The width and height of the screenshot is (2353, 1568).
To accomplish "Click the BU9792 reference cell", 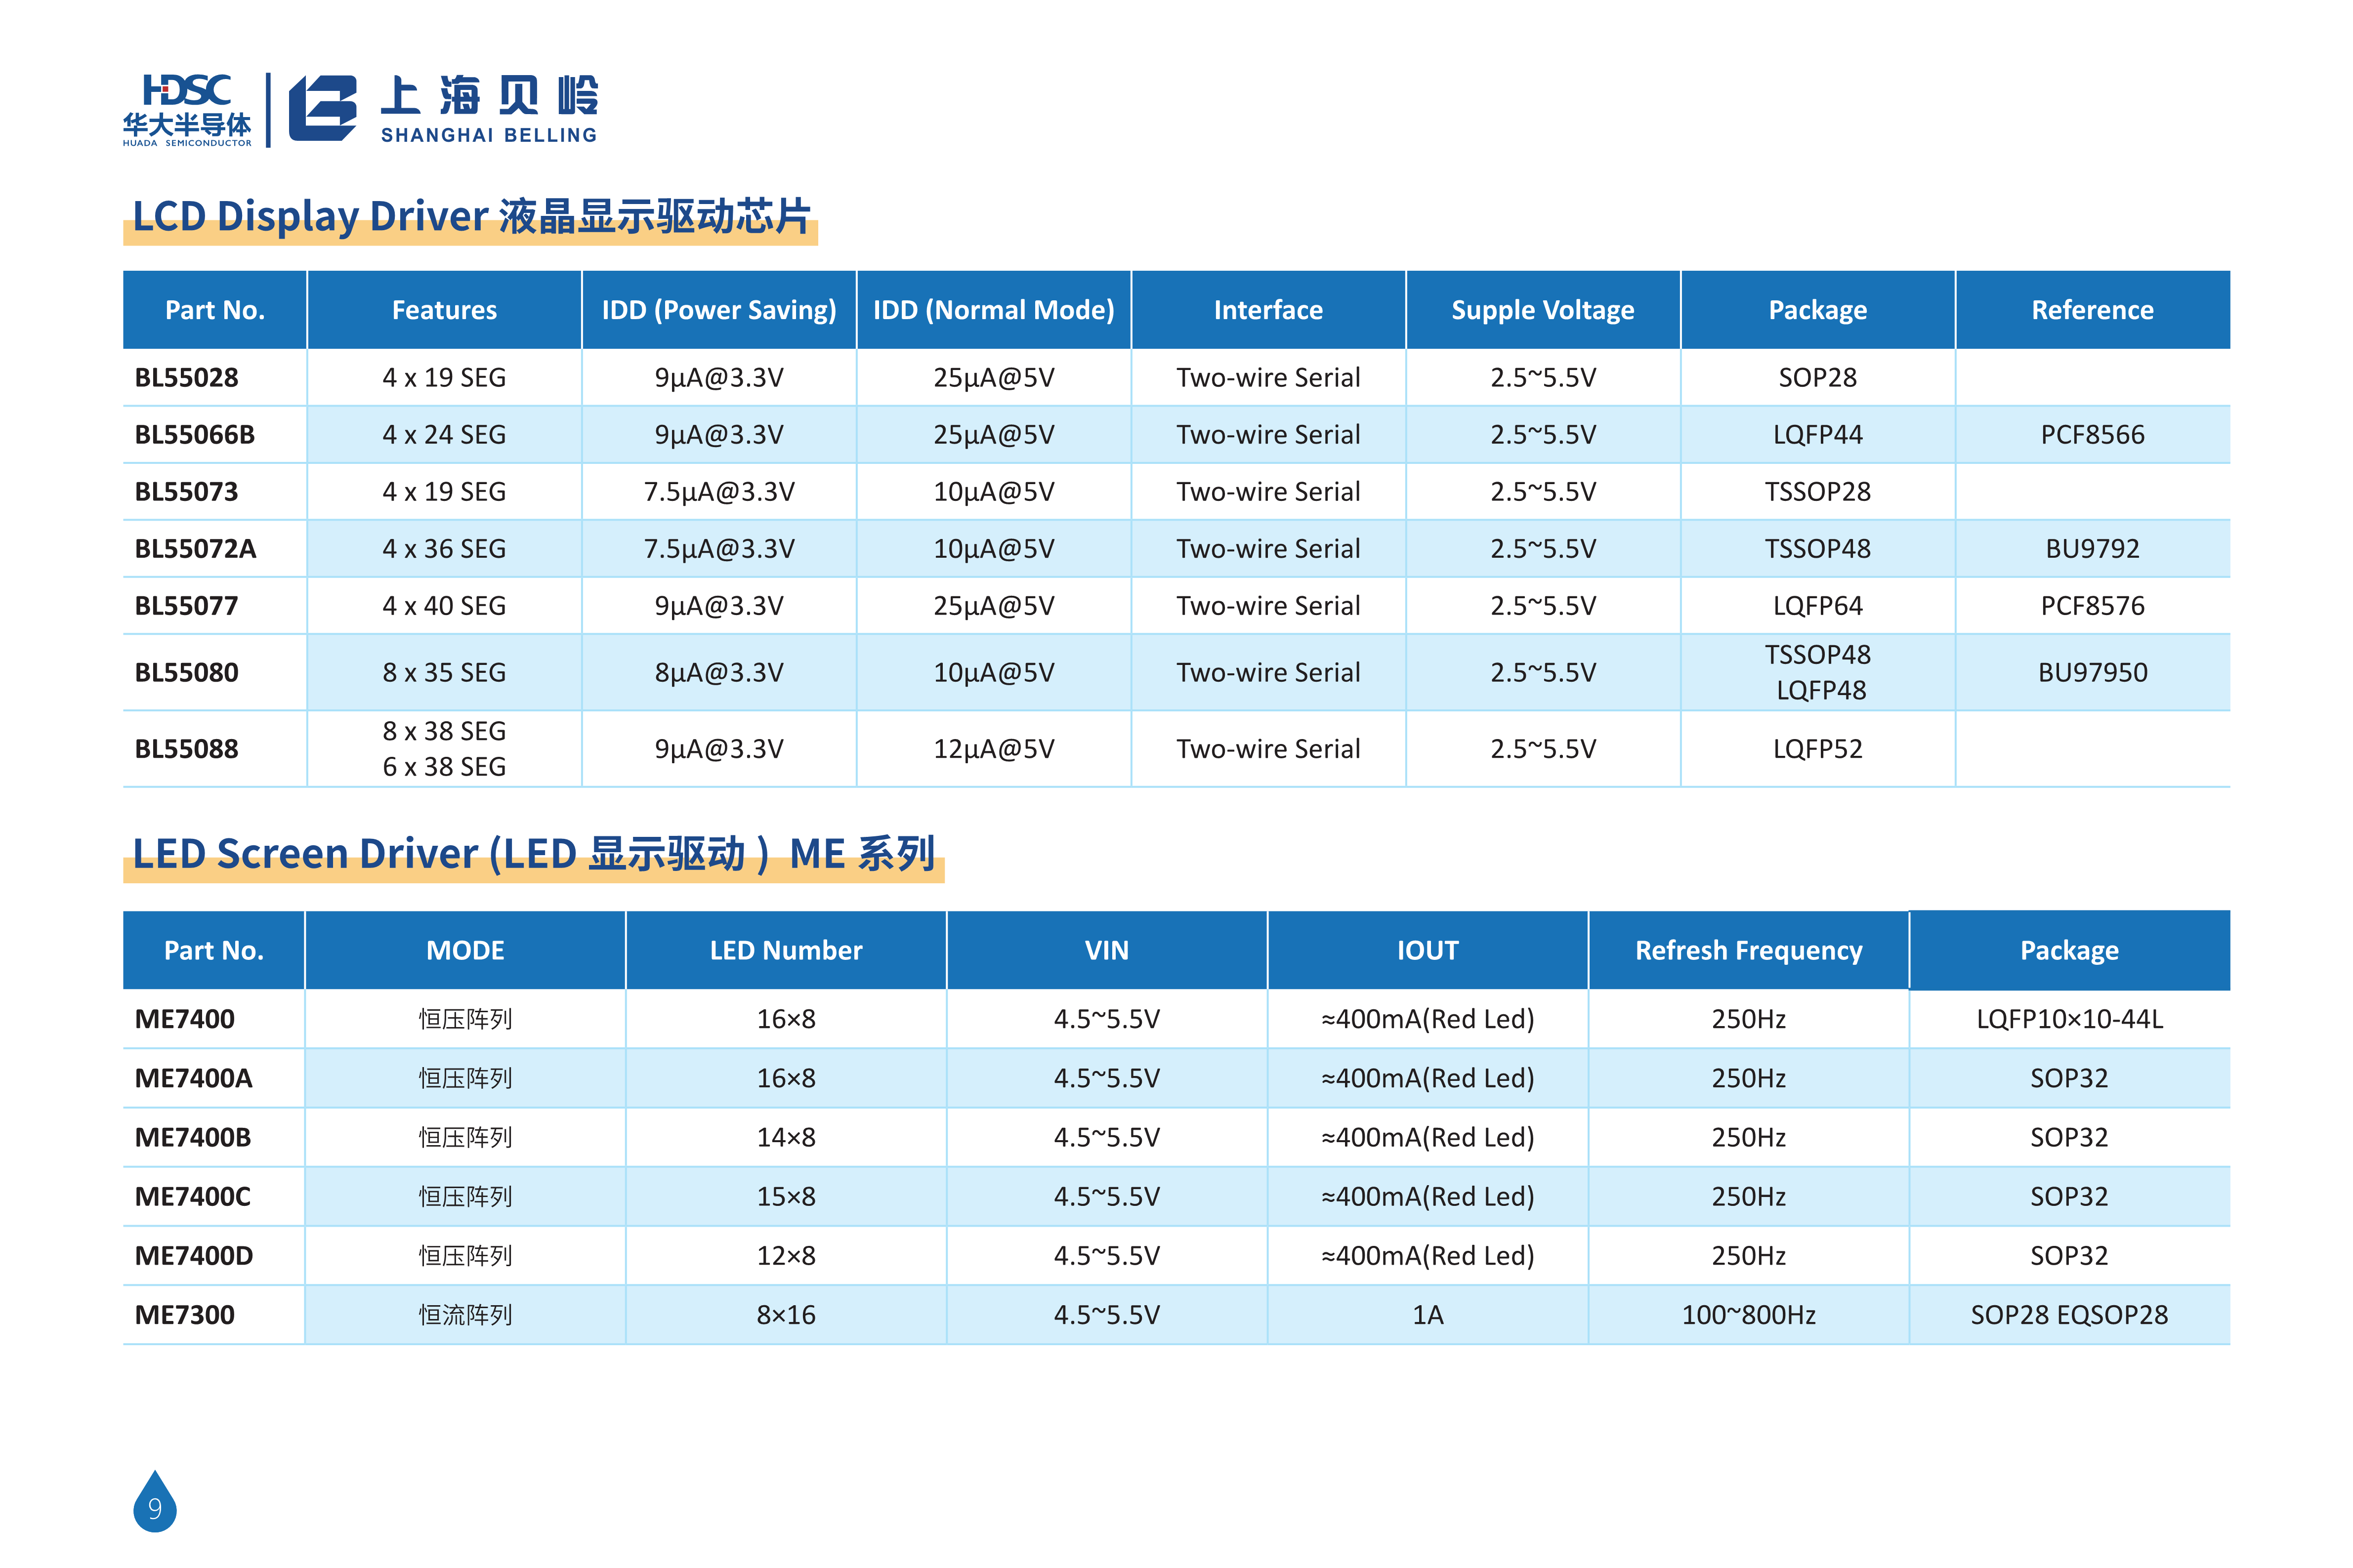I will click(x=2092, y=549).
